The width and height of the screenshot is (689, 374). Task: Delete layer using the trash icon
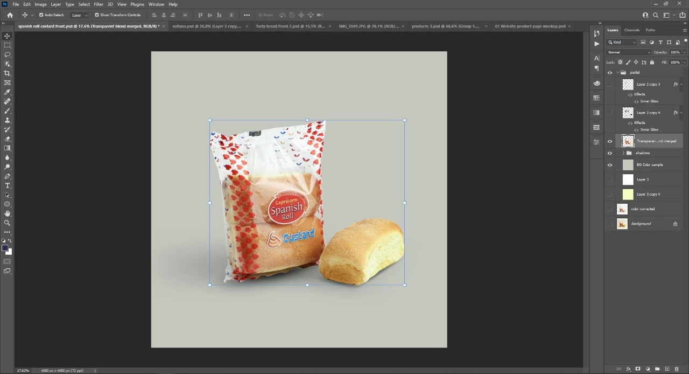pos(677,369)
